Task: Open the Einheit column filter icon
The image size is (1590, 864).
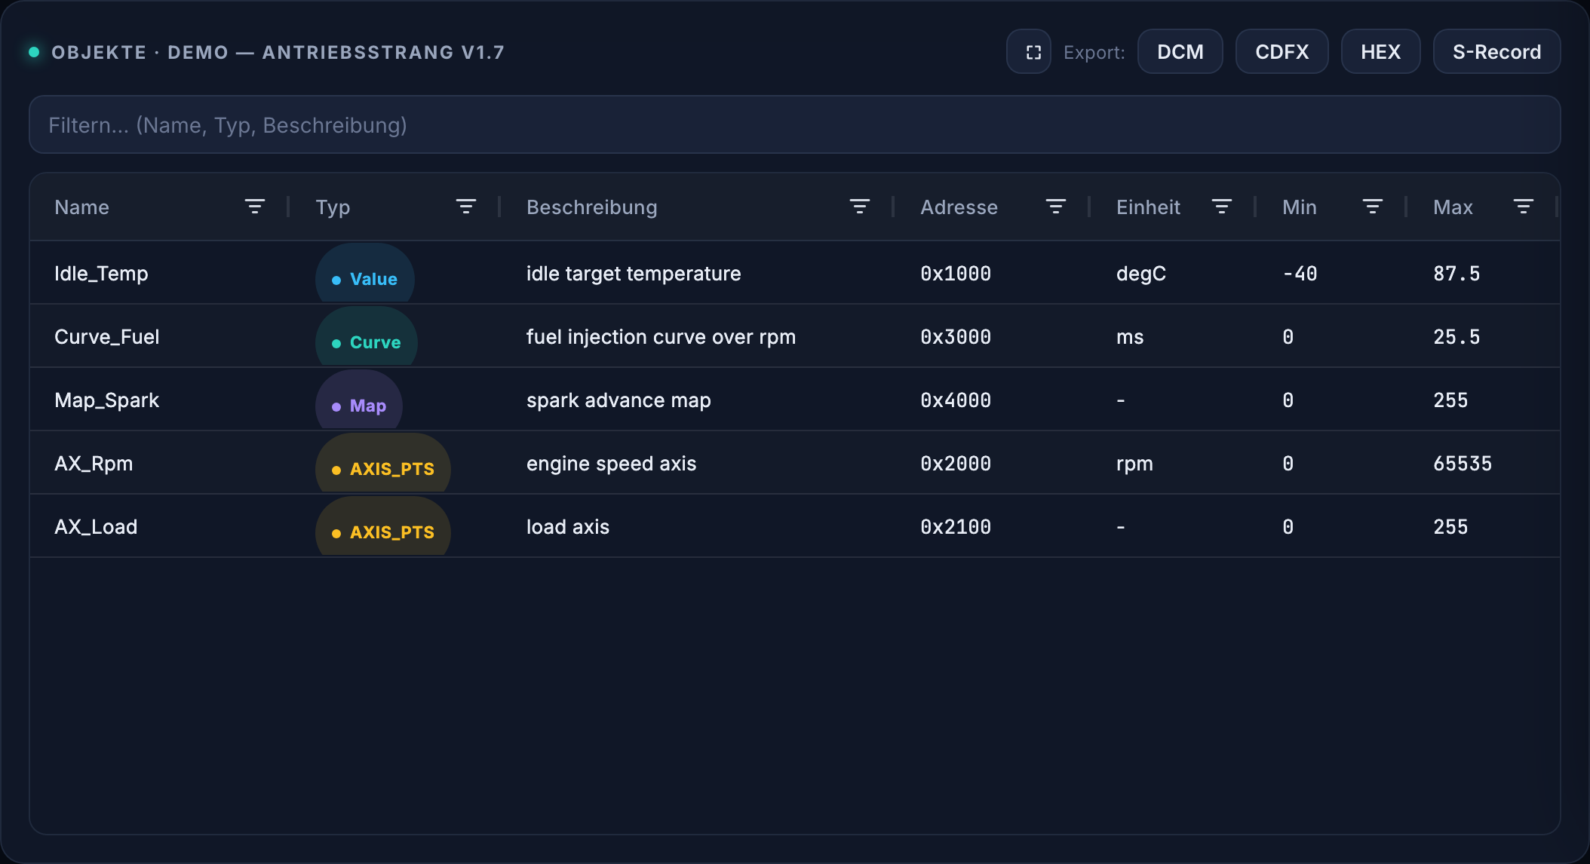Action: [x=1222, y=207]
